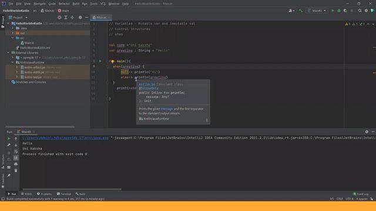Click Project panel horizontal scrollbar

click(41, 127)
